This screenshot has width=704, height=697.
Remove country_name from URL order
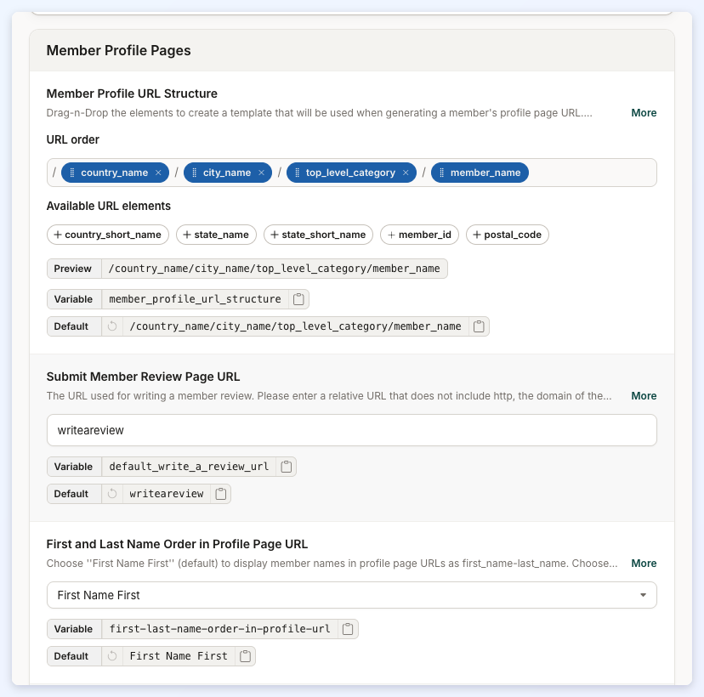point(158,173)
